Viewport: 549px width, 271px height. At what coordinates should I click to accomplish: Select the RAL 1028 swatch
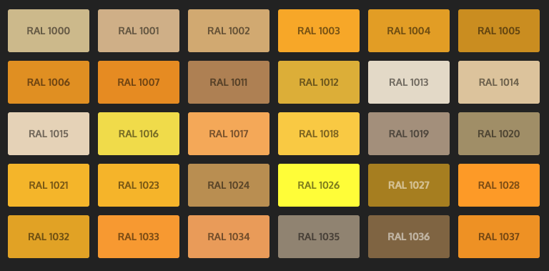click(499, 185)
